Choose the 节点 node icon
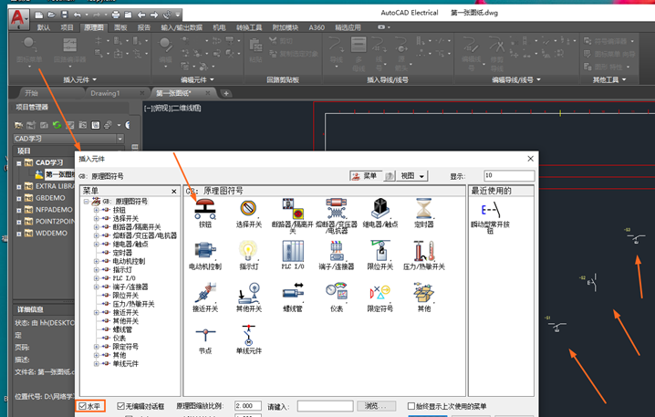 (x=205, y=334)
